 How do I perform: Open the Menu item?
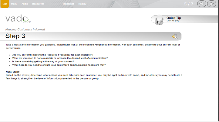14,4
